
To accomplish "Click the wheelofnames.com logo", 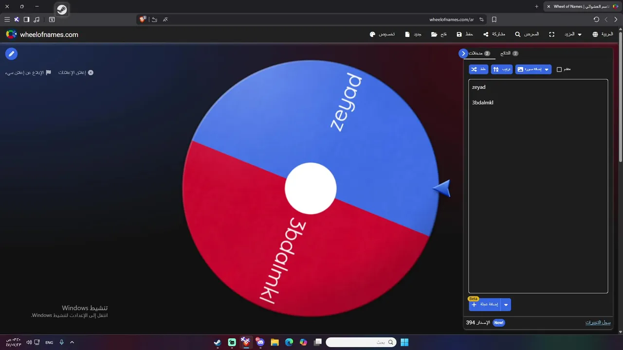I will click(42, 35).
